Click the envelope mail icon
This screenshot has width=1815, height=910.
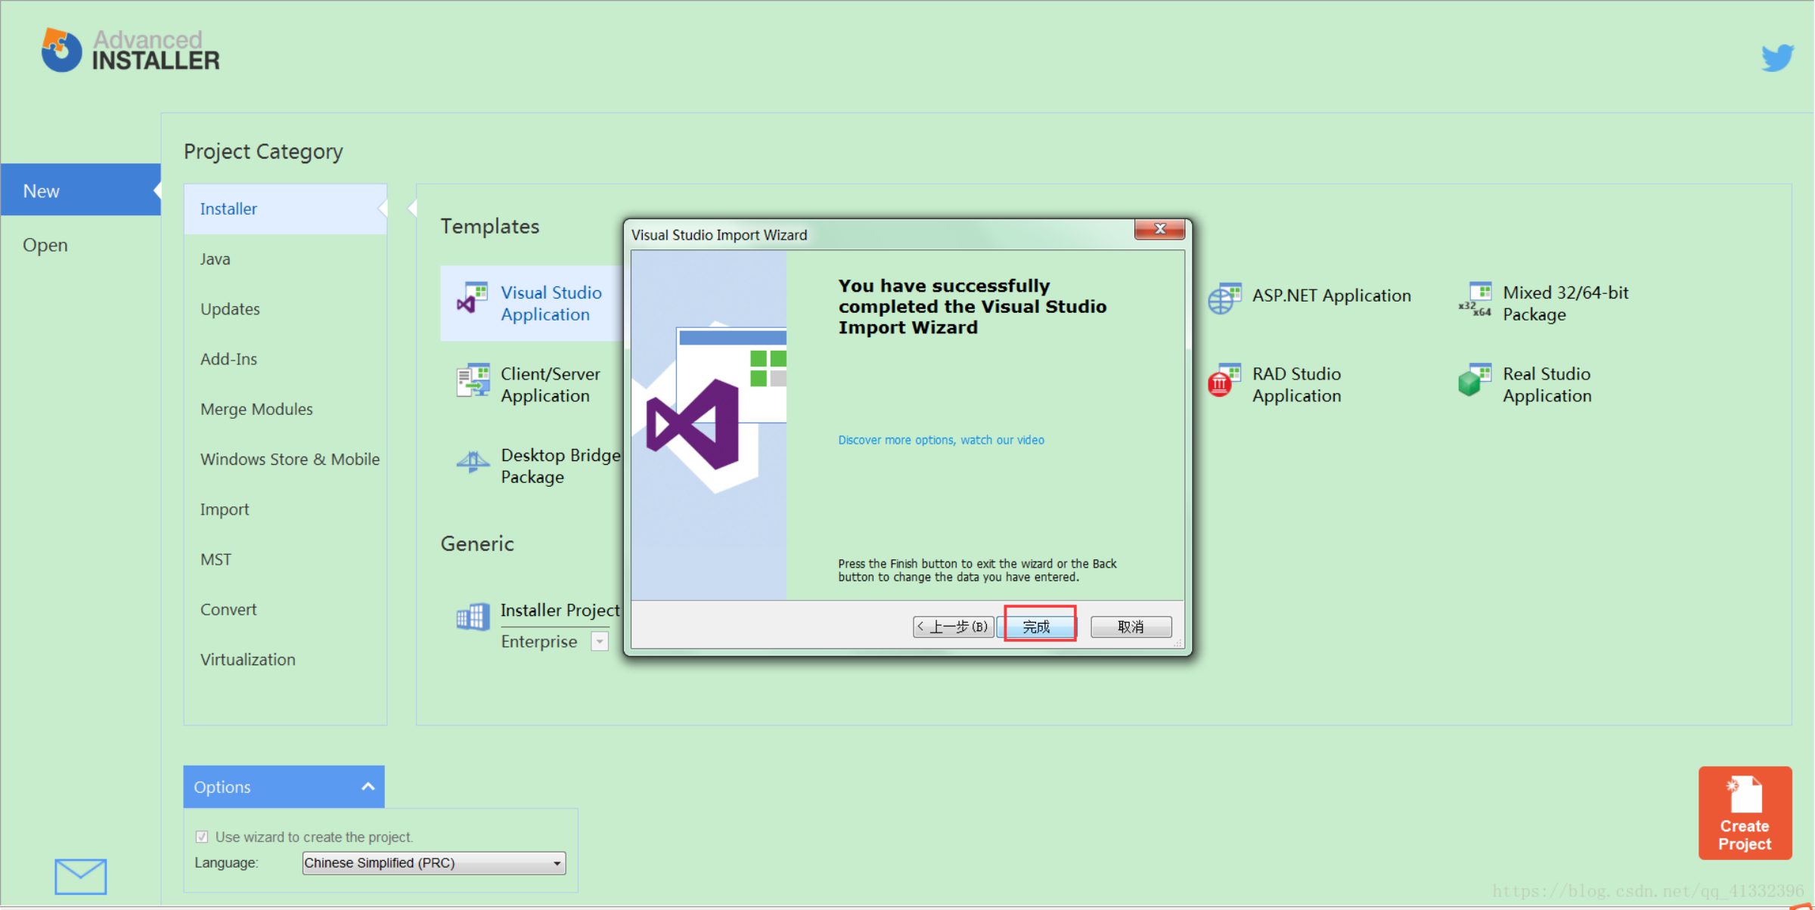point(80,876)
